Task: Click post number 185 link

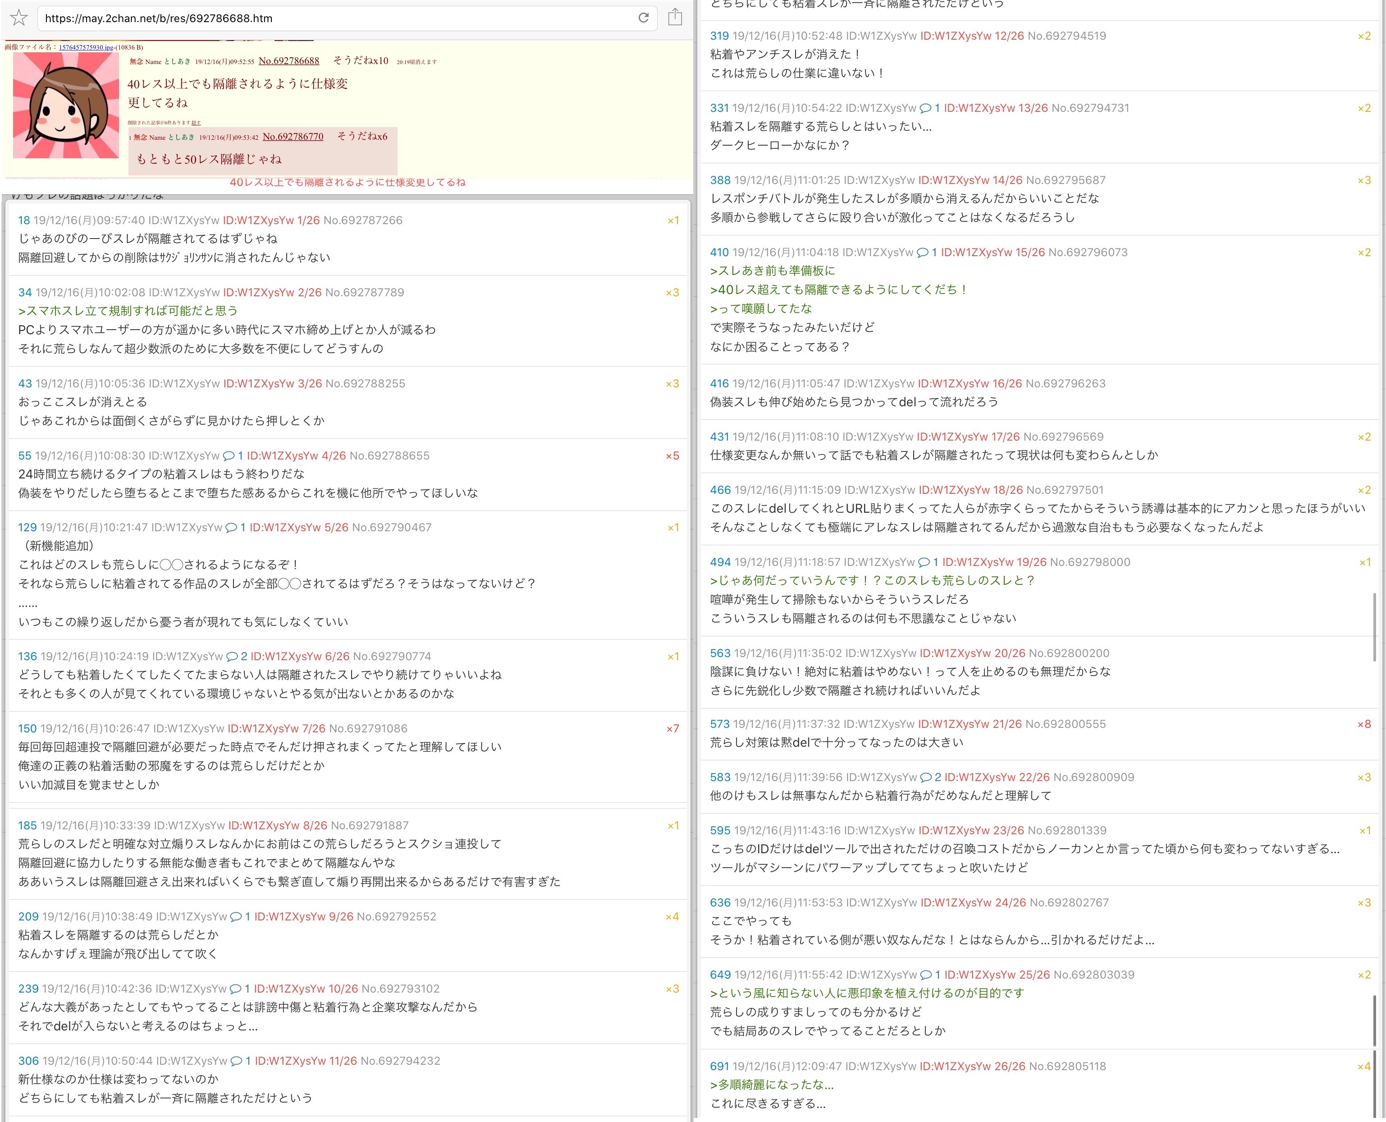Action: [27, 825]
